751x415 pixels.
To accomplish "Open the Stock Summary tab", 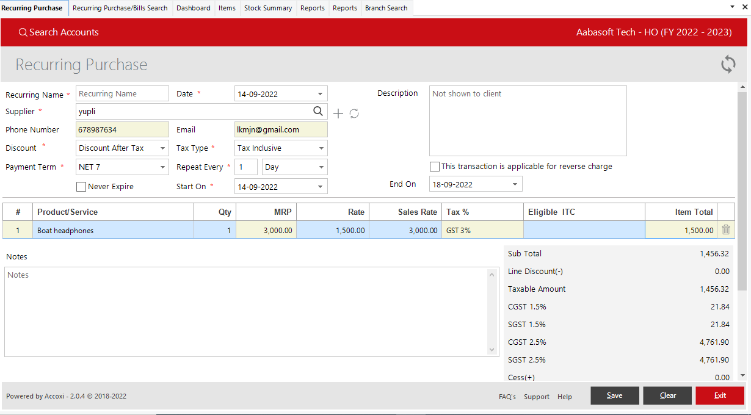I will 268,8.
